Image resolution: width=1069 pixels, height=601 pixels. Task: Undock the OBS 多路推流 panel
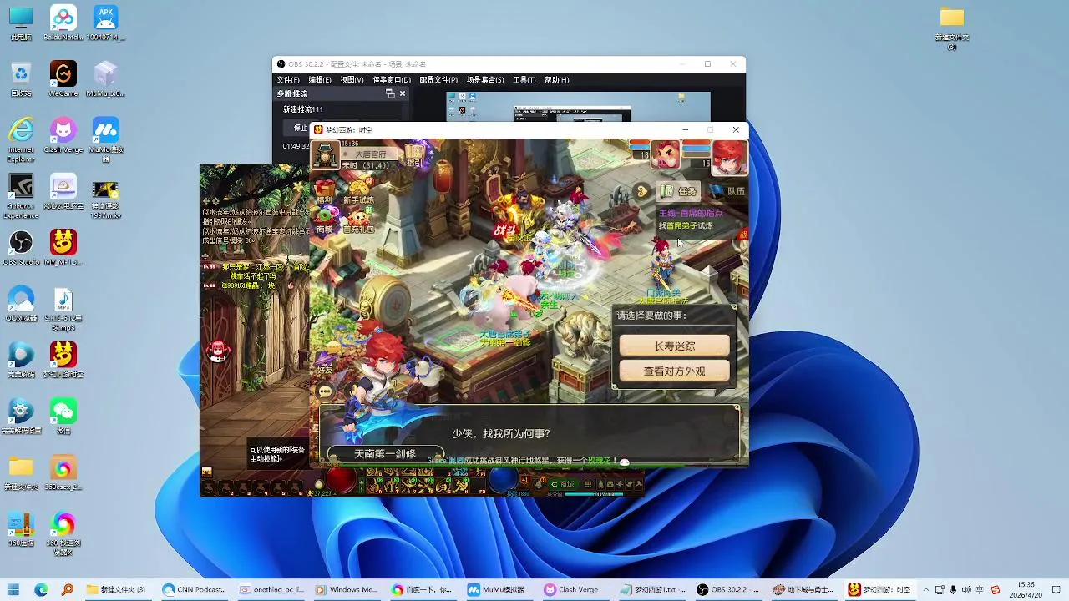pyautogui.click(x=390, y=93)
